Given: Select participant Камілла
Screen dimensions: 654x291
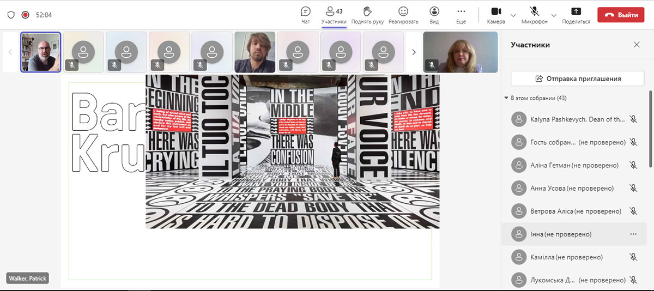Looking at the screenshot, I should tap(574, 257).
